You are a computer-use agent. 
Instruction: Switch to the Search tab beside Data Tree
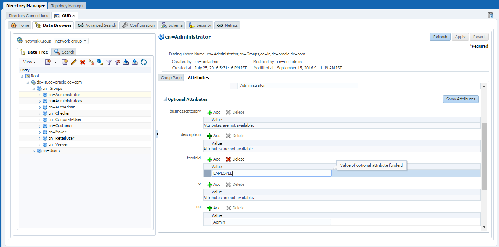pyautogui.click(x=64, y=52)
